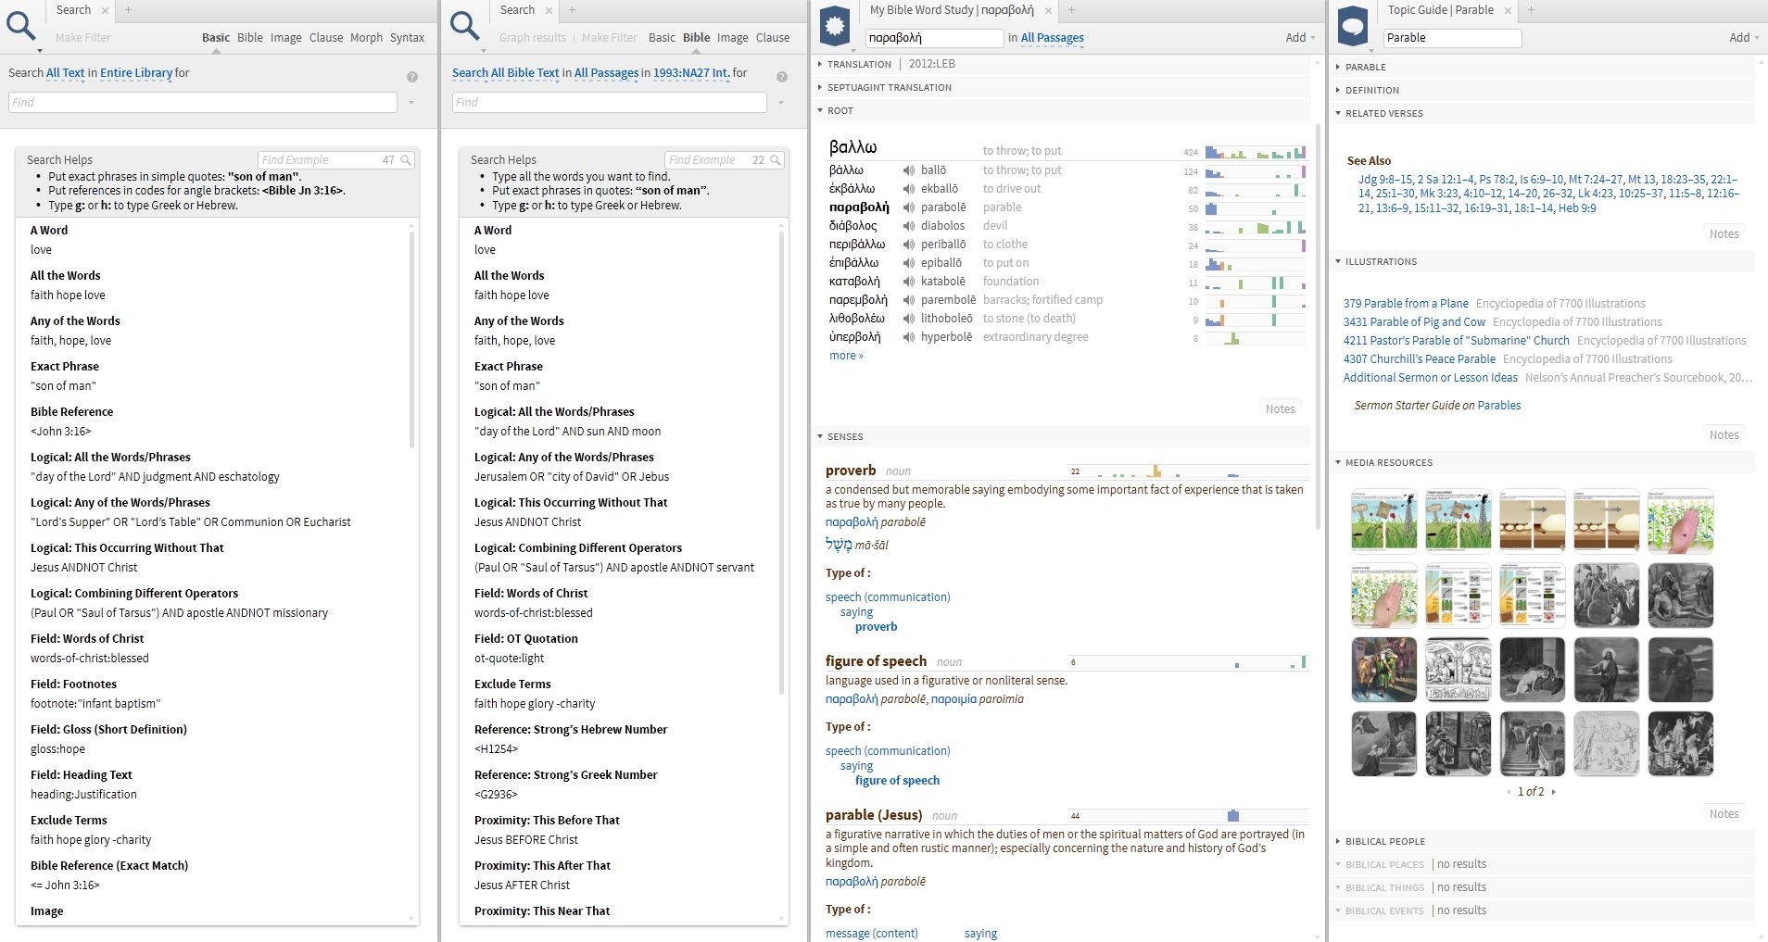Open the Find dropdown arrow in Entire Library search
Screen dimensions: 1768x942
click(x=411, y=103)
